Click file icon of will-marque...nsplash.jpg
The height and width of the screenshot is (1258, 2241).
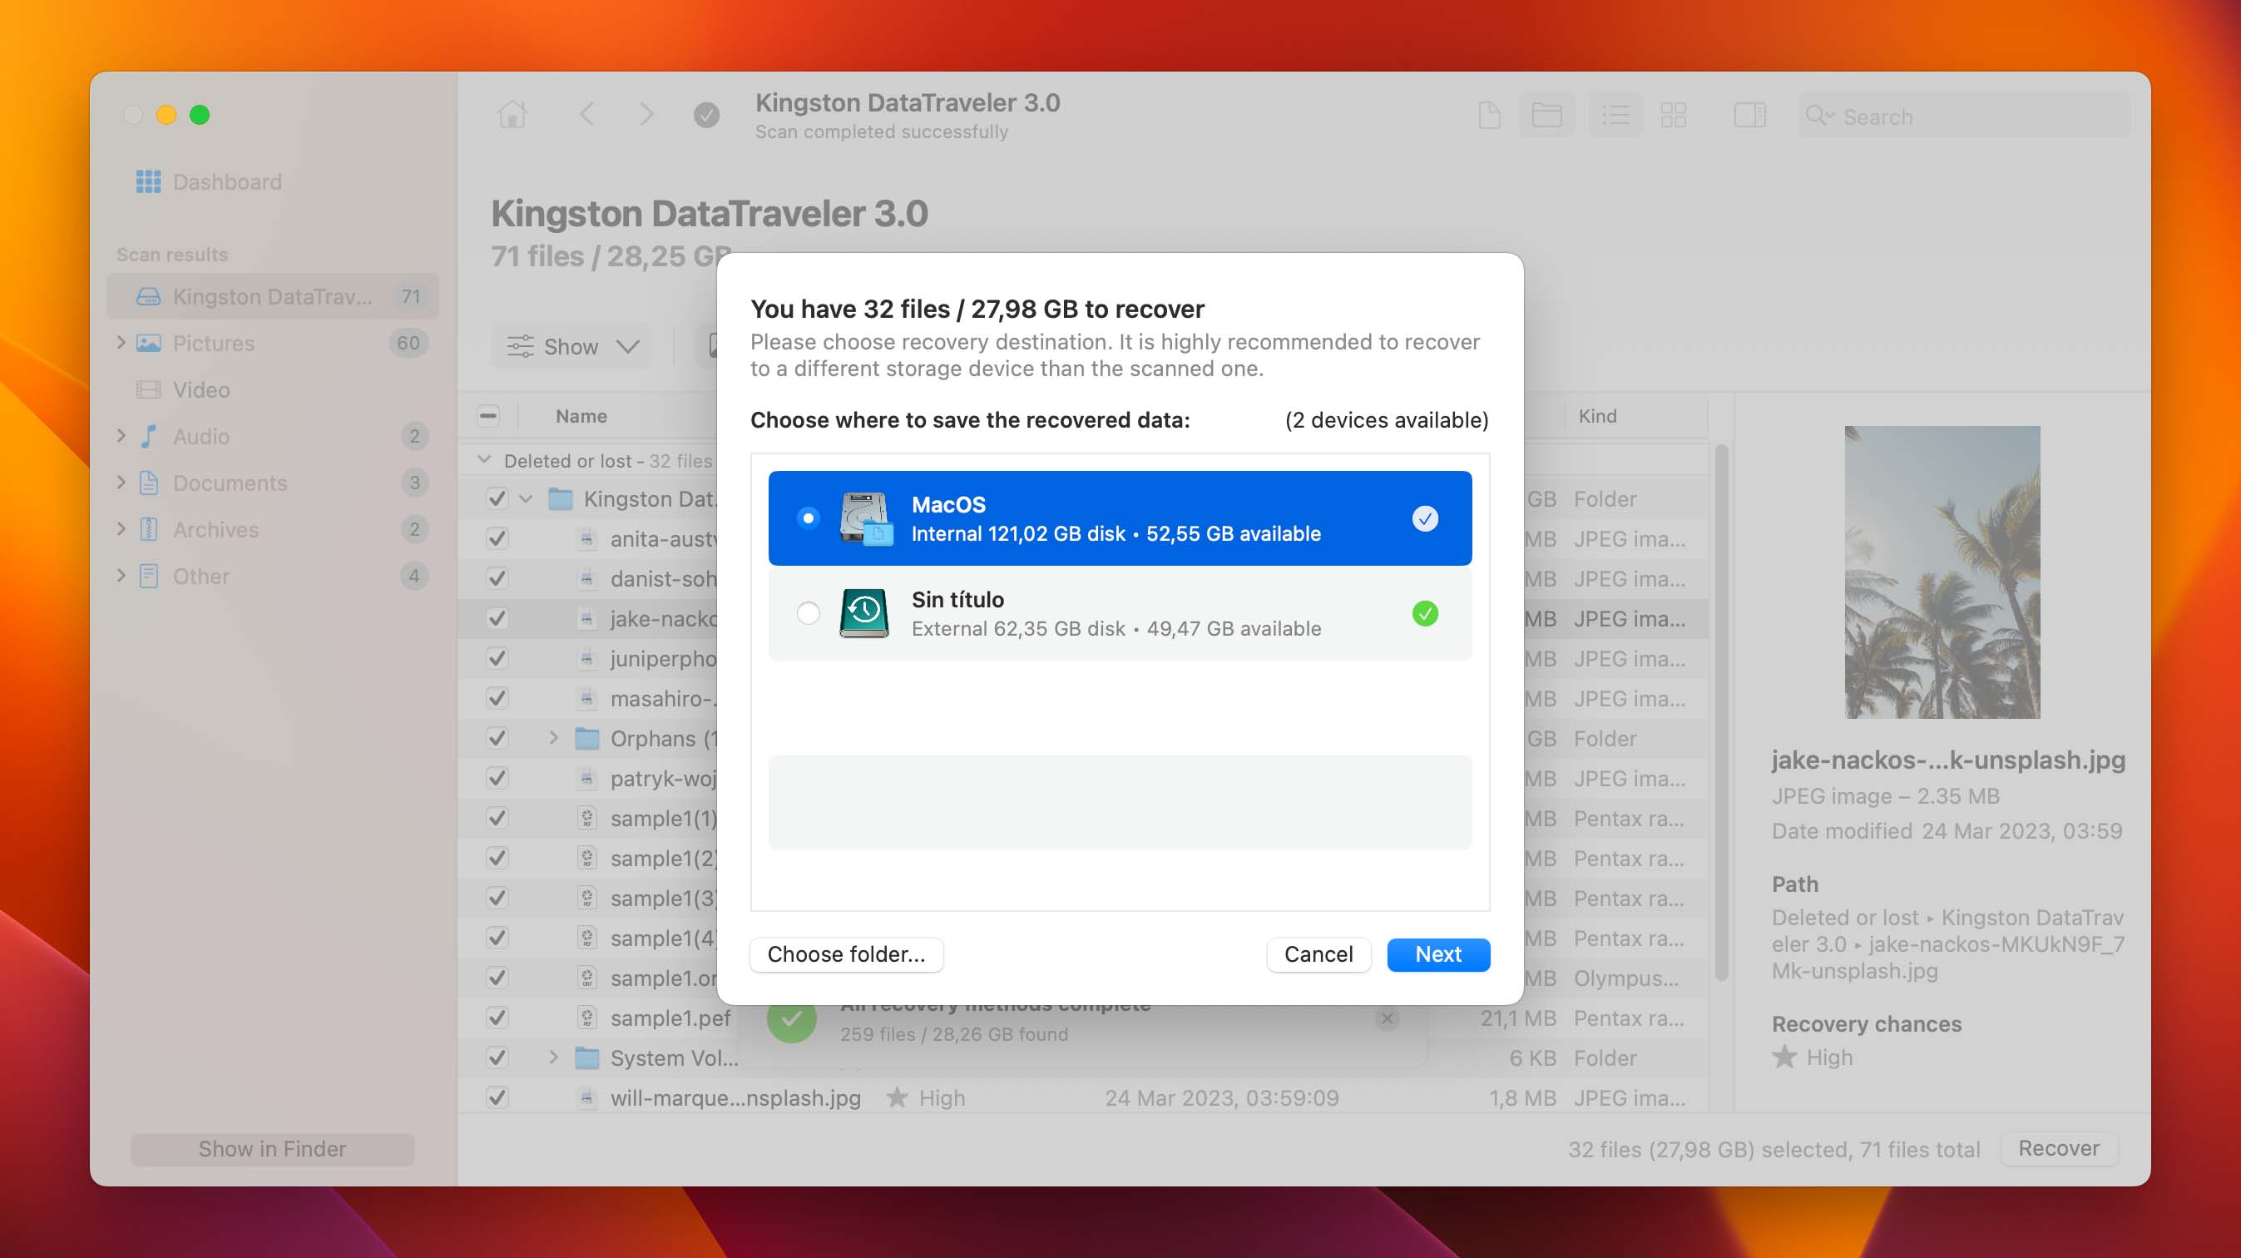tap(587, 1098)
